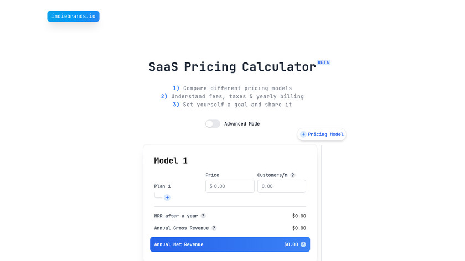
Task: Click the Advanced Mode label text
Action: (242, 124)
